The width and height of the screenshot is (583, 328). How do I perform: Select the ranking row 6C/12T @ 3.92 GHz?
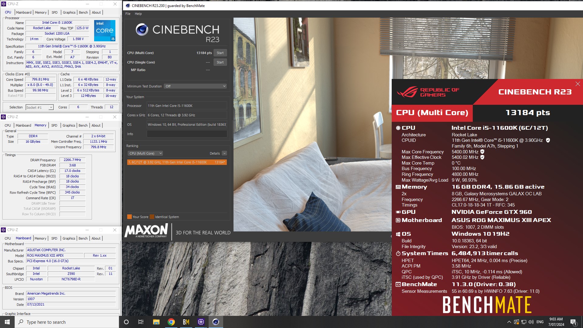[x=177, y=162]
